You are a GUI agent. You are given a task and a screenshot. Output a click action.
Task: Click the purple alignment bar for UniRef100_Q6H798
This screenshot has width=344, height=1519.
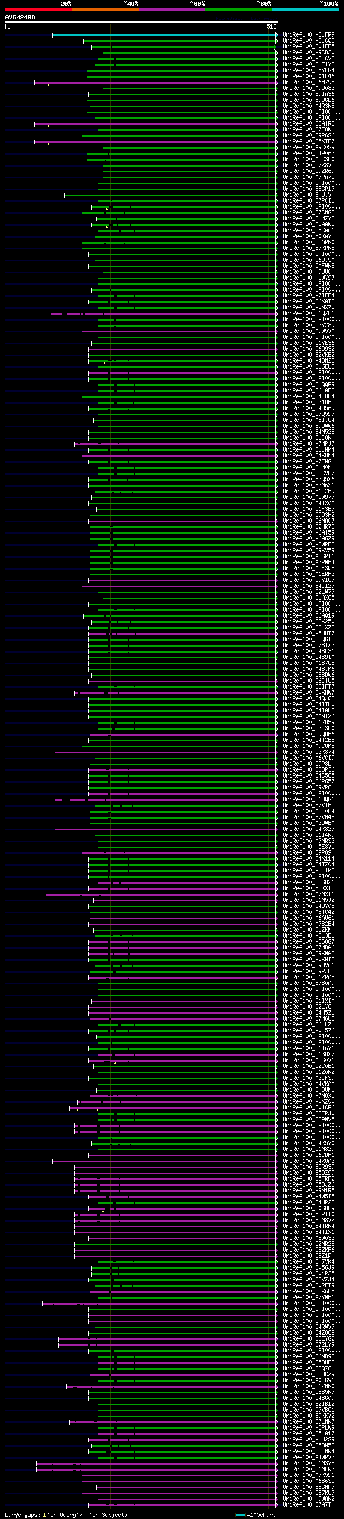point(156,82)
